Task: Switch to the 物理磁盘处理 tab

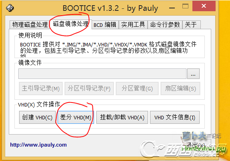Action: click(30, 24)
